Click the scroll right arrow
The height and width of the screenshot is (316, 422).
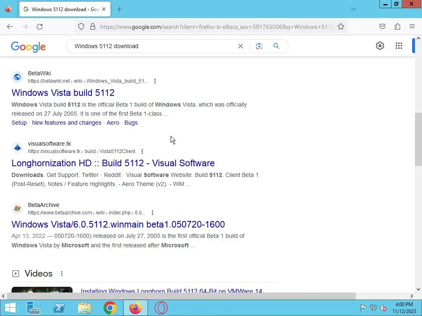coord(412,296)
